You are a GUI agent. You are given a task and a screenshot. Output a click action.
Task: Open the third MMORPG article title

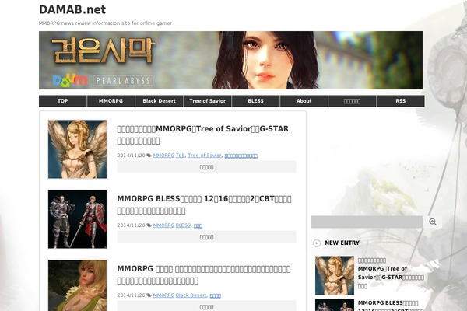coord(204,274)
